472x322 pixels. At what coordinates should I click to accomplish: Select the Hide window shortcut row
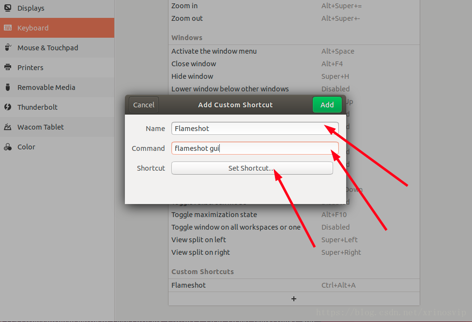(294, 76)
